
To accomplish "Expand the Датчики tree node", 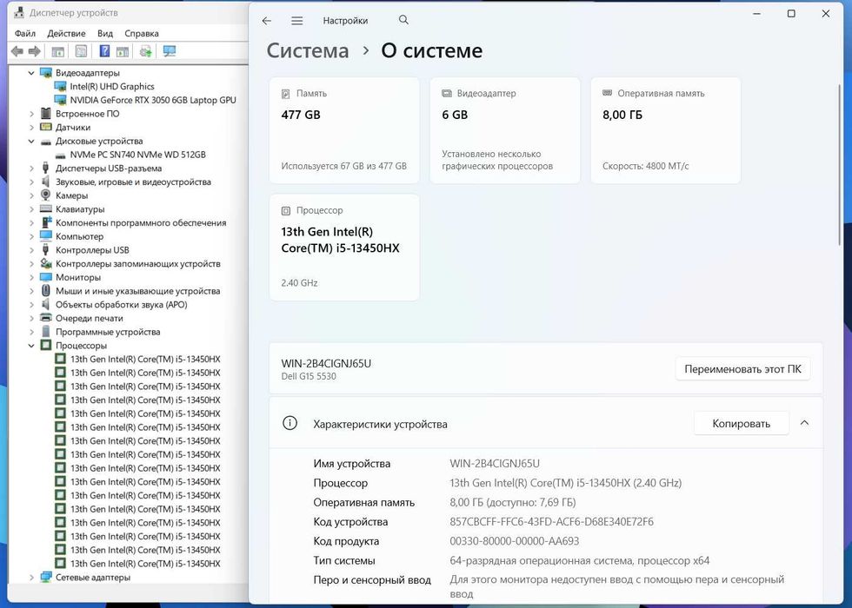I will 31,128.
